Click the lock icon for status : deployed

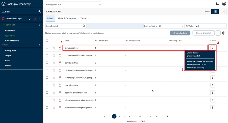click(x=60, y=48)
